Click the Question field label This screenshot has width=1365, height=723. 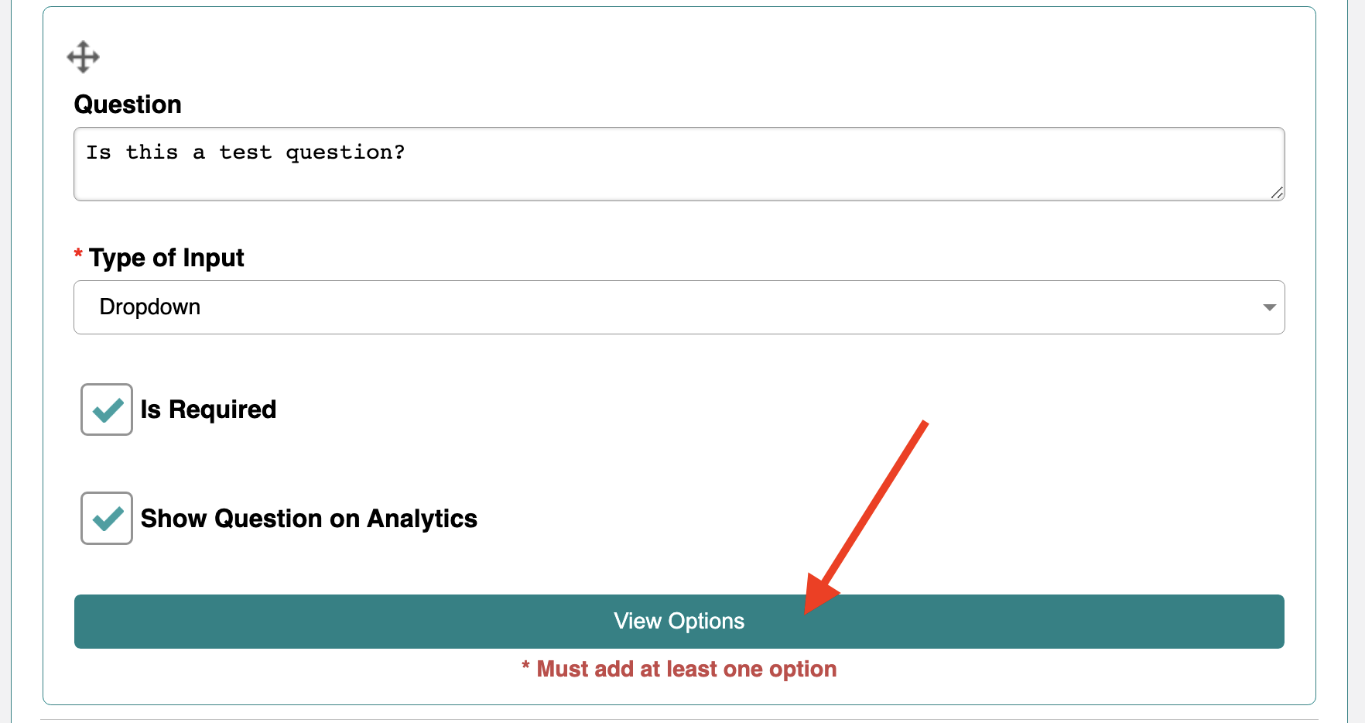tap(128, 105)
